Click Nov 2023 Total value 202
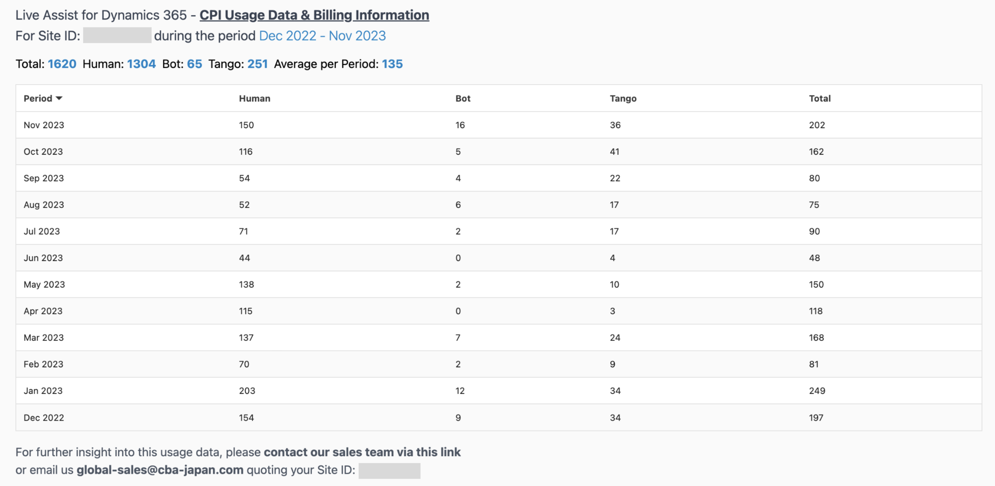 click(x=816, y=125)
